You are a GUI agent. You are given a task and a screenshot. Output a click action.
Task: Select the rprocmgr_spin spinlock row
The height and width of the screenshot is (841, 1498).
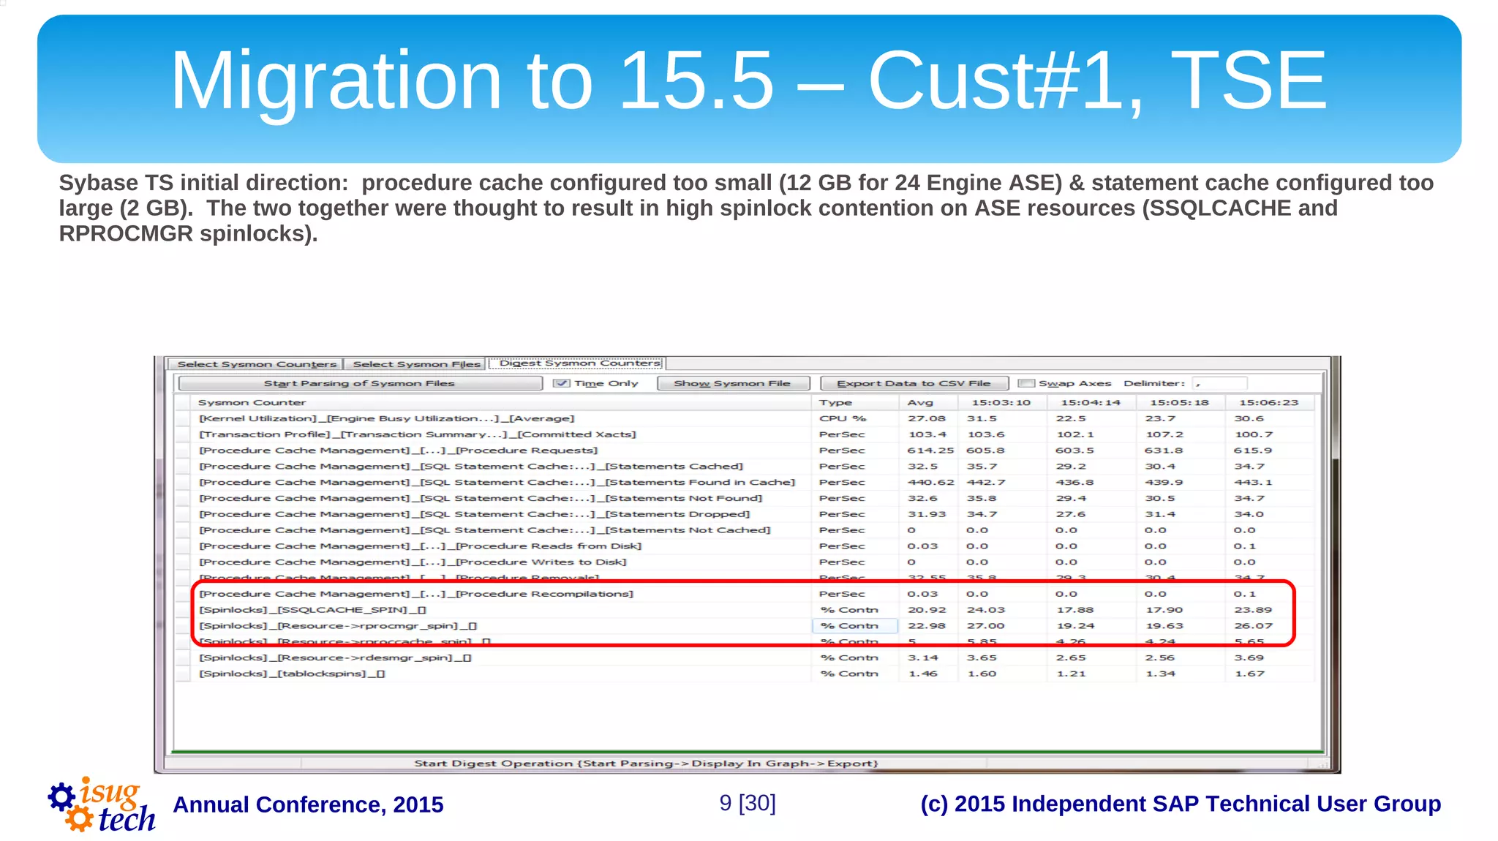pos(745,626)
